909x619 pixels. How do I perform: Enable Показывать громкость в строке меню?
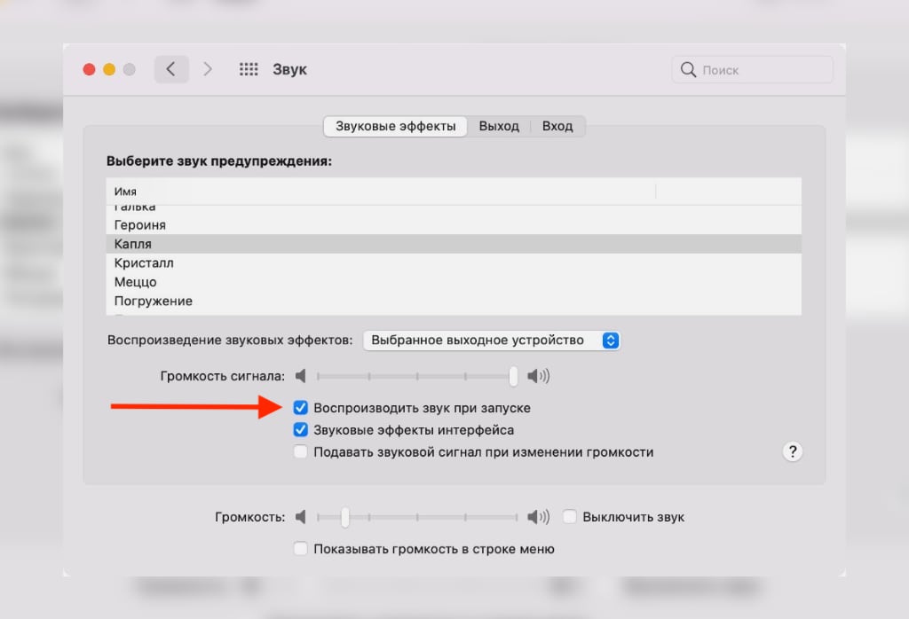[x=300, y=548]
